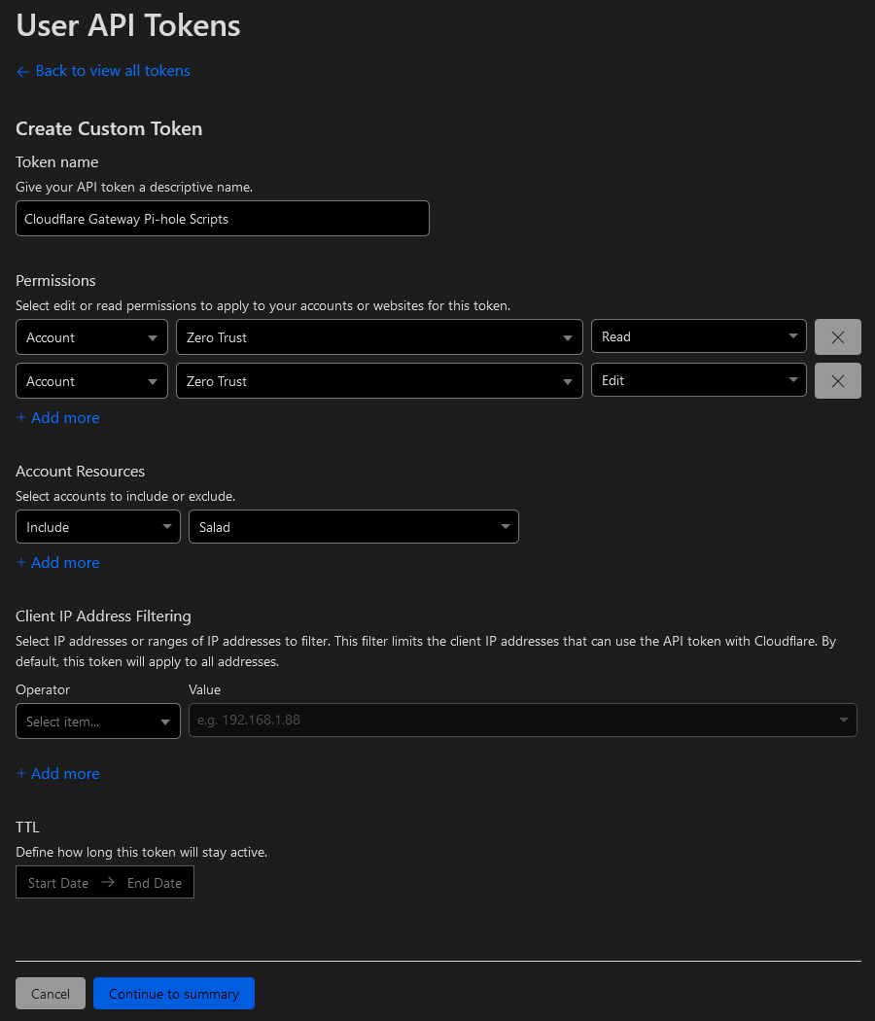Image resolution: width=875 pixels, height=1021 pixels.
Task: Open the Edit access level dropdown
Action: pos(699,380)
